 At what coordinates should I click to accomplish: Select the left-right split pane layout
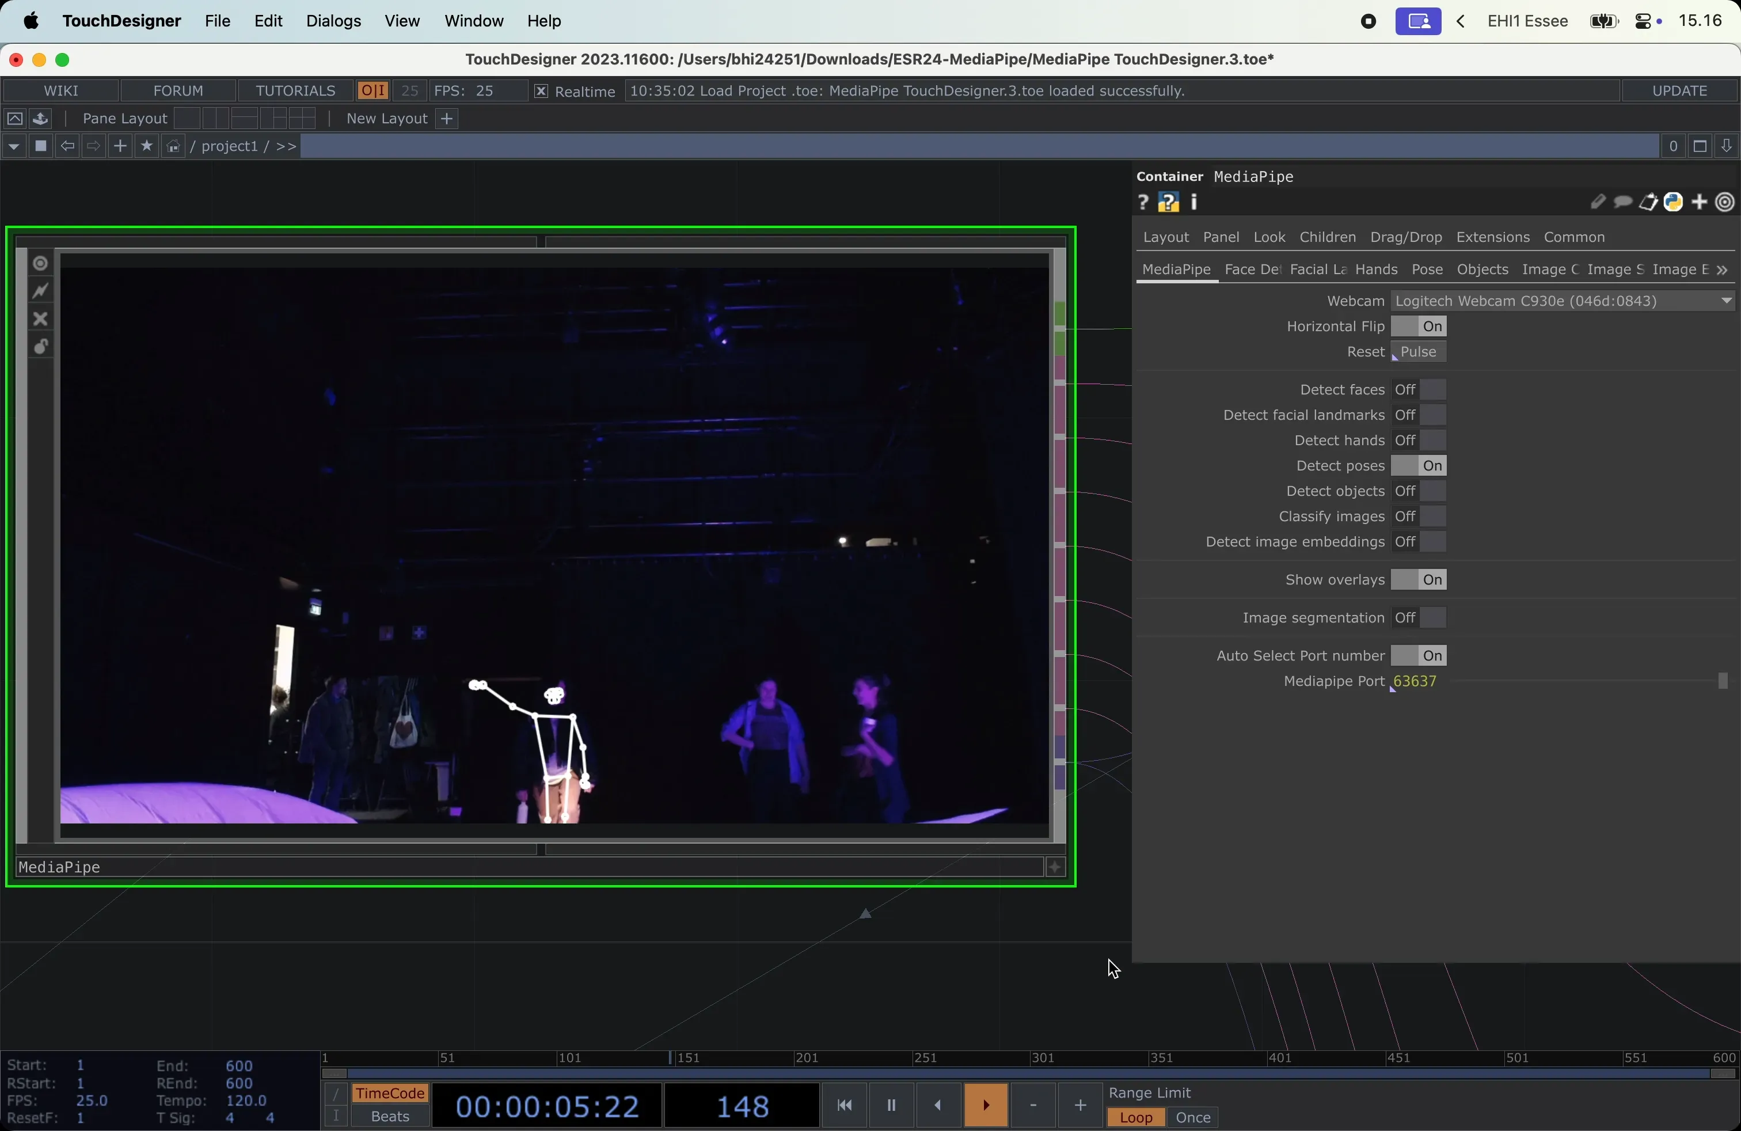click(216, 119)
